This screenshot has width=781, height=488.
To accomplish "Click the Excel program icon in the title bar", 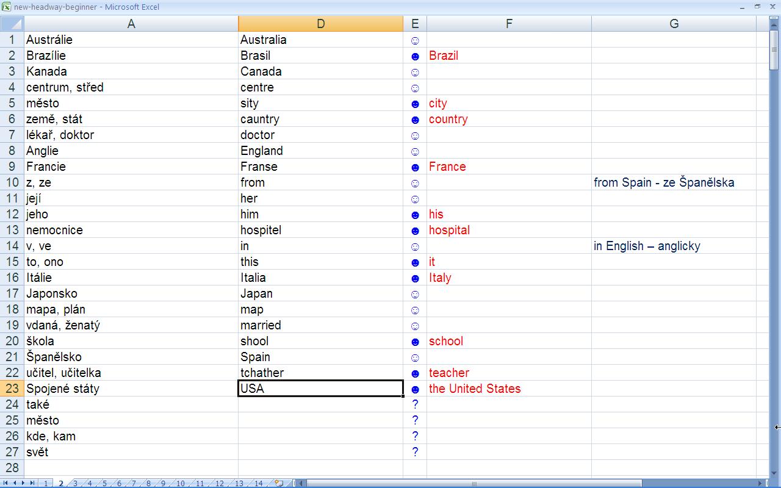I will pyautogui.click(x=6, y=6).
